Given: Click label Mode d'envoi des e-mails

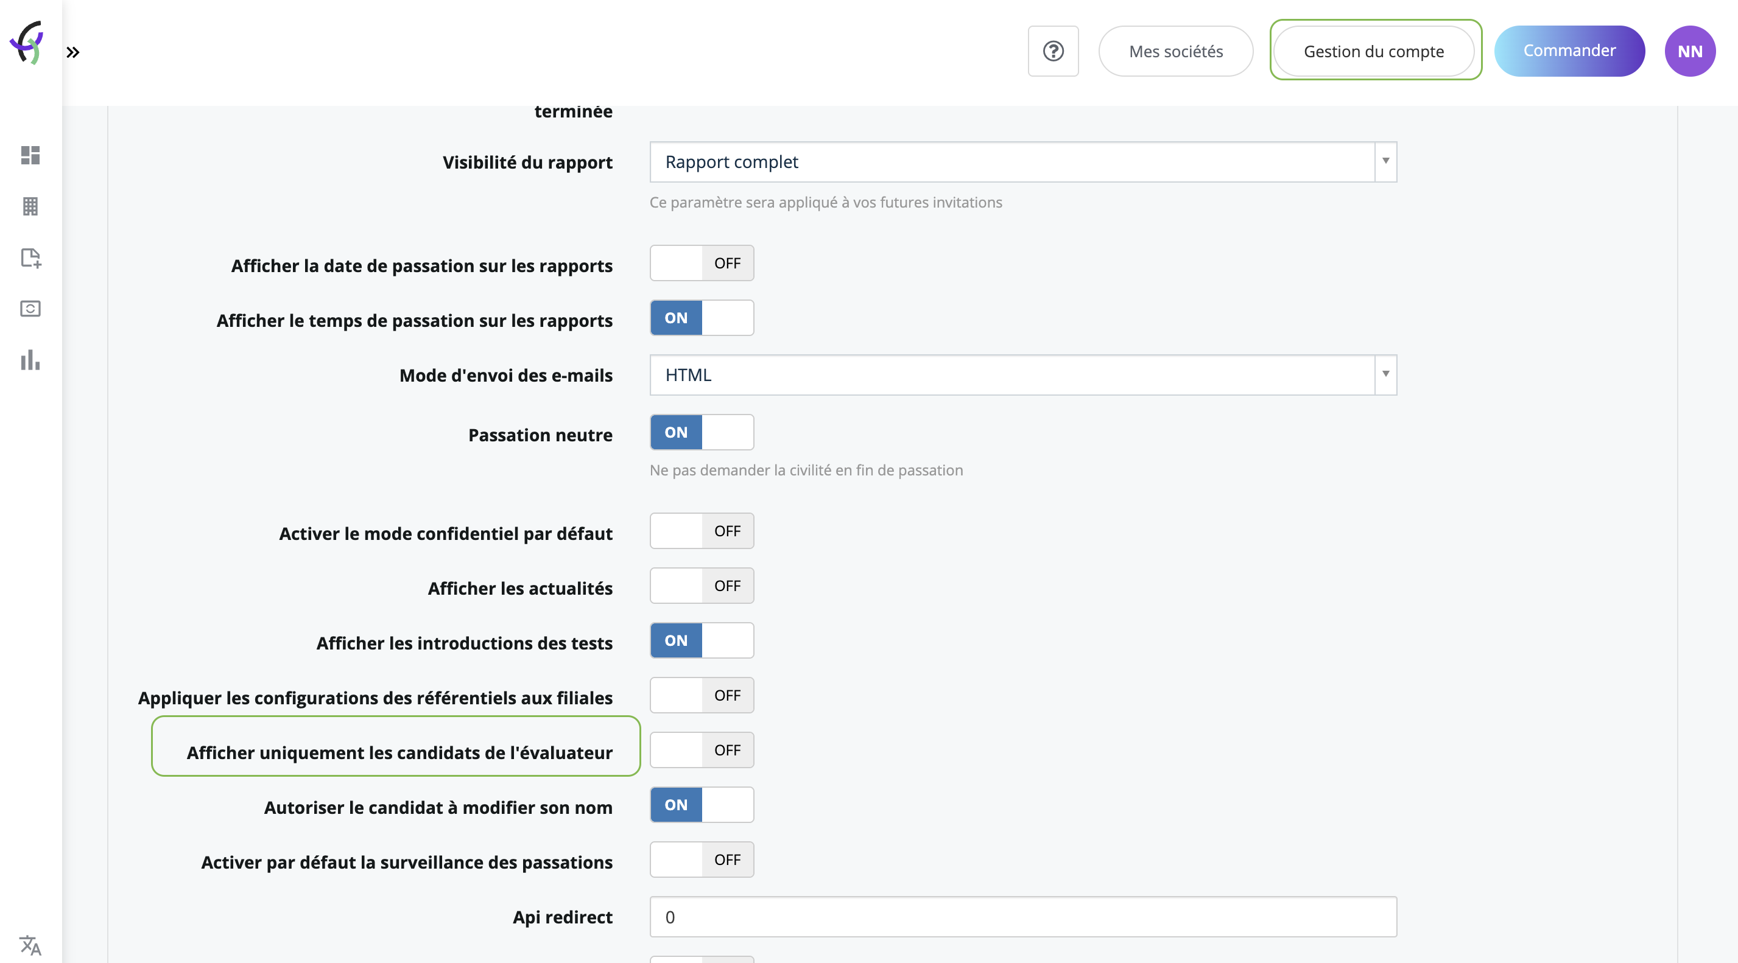Looking at the screenshot, I should [506, 376].
